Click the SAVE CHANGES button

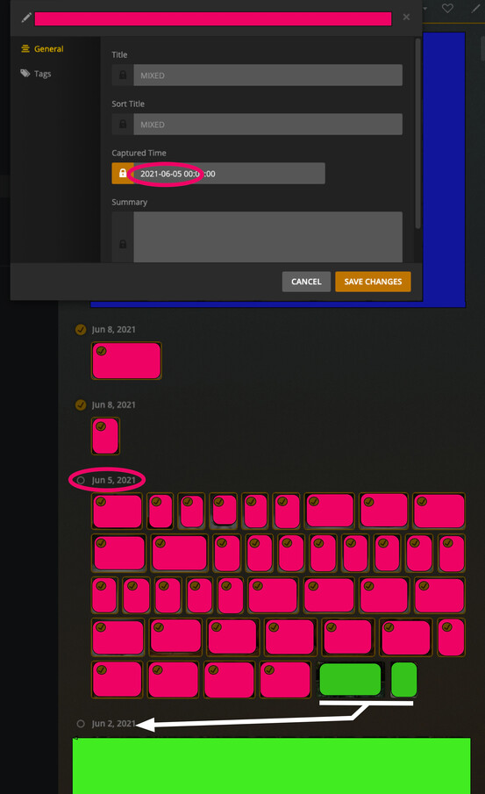coord(373,282)
